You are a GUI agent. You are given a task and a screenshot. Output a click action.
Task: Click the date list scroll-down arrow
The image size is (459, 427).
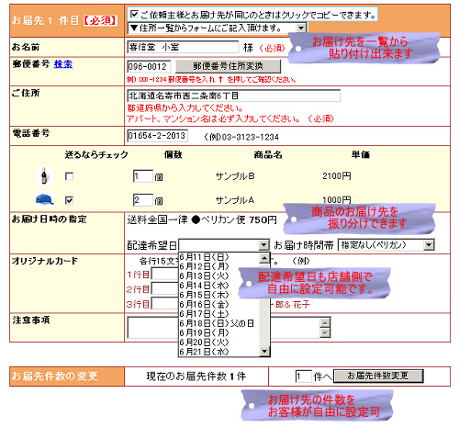pos(264,351)
